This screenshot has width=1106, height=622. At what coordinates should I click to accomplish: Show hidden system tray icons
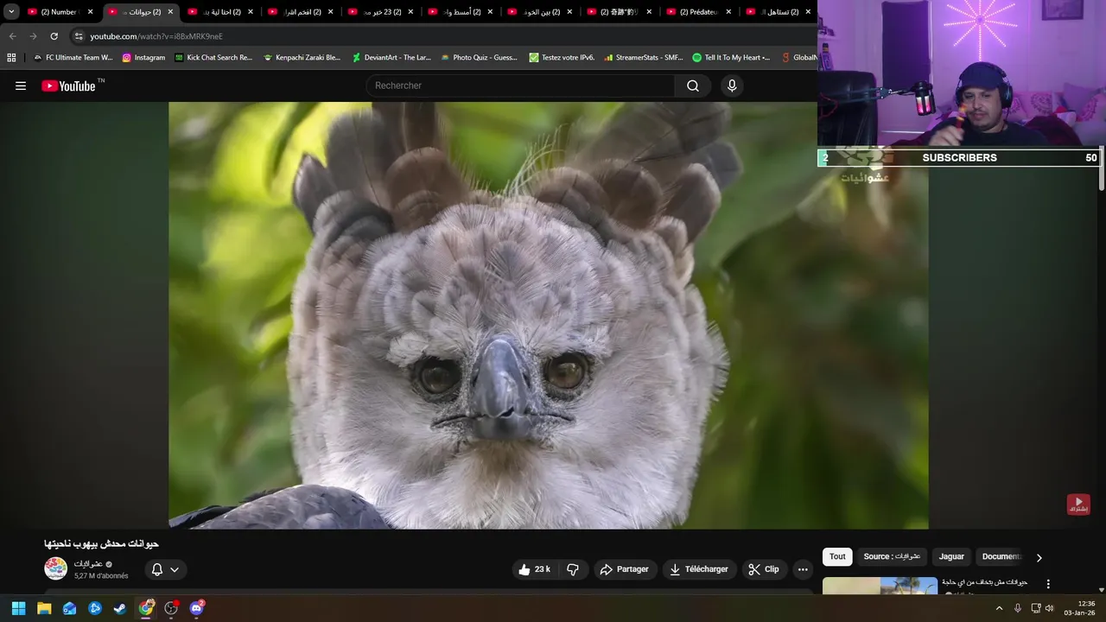tap(1000, 608)
